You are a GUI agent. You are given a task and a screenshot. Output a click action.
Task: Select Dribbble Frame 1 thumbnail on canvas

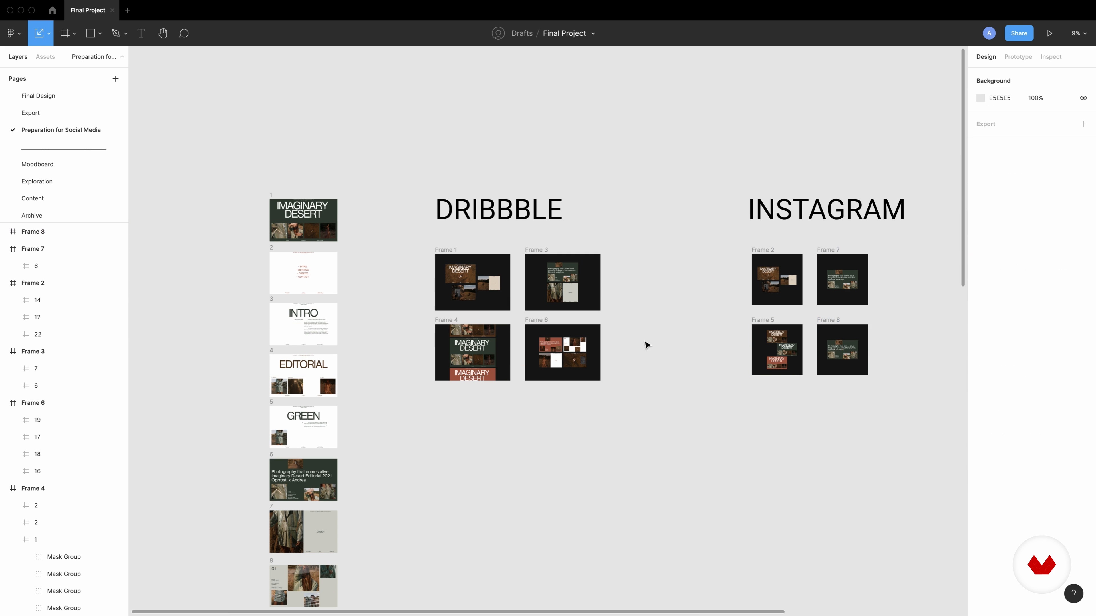tap(472, 282)
